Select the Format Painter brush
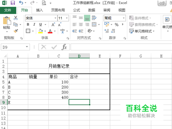 (x=16, y=31)
